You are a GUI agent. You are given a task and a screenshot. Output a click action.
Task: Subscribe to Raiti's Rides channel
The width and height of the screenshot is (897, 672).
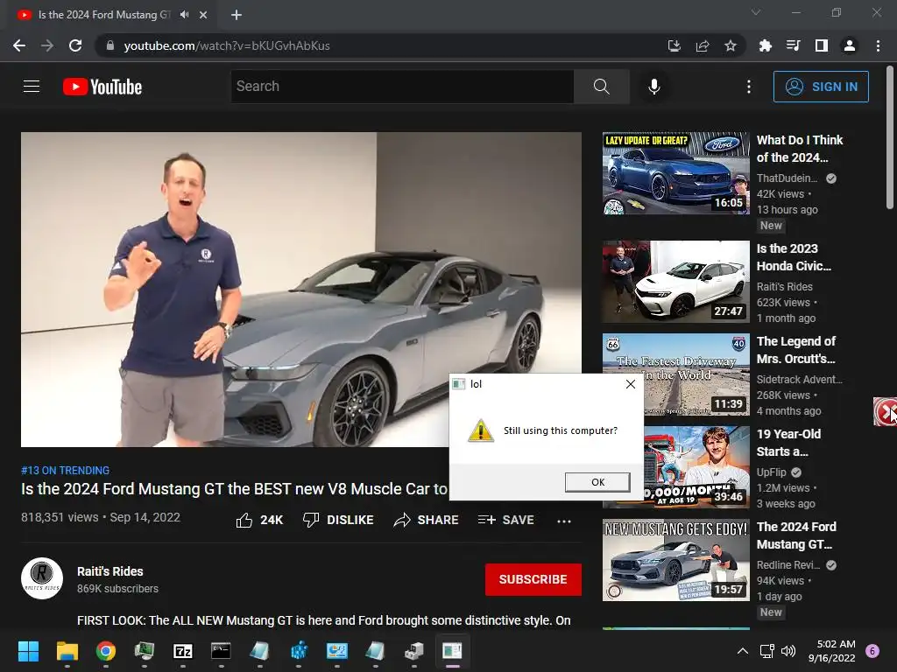533,579
